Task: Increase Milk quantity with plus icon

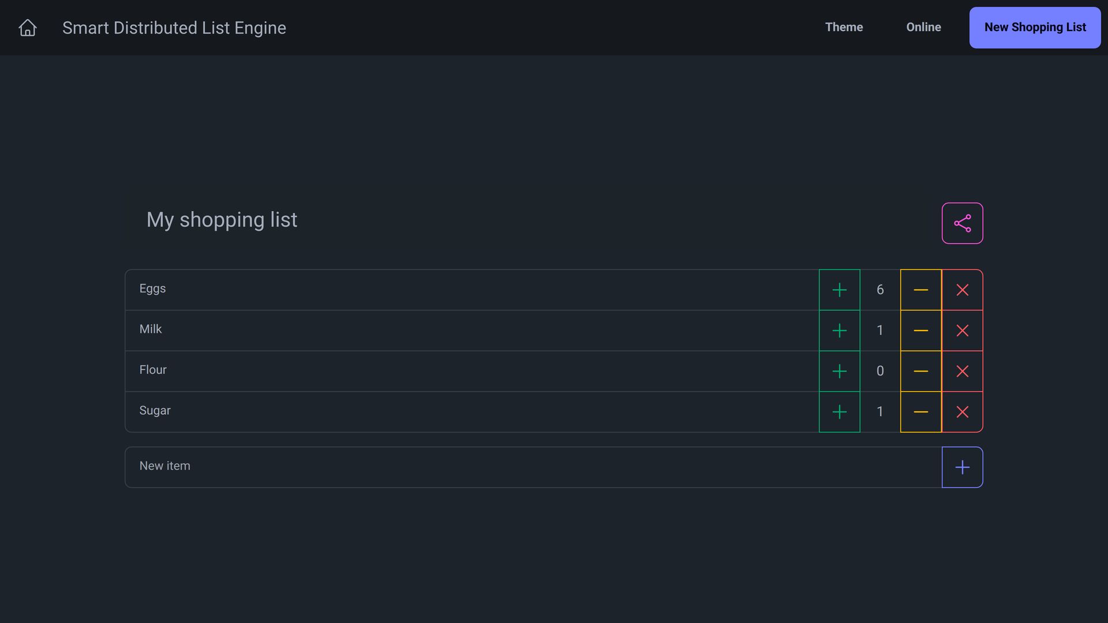Action: pyautogui.click(x=839, y=331)
